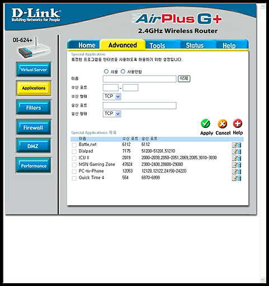269x286 pixels.
Task: Edit the Dialpad entry icon
Action: coord(234,151)
